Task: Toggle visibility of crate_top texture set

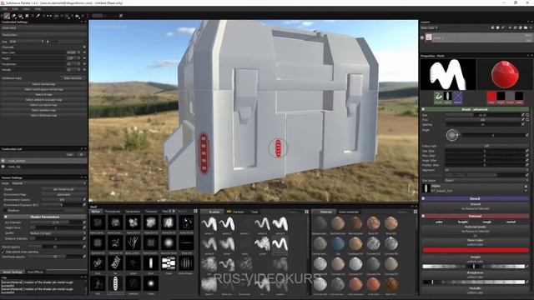Action: tap(3, 167)
